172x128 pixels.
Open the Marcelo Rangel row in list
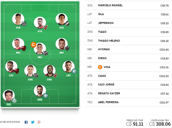tap(128, 5)
